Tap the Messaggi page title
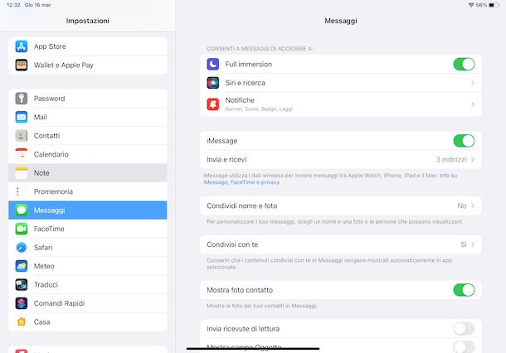The width and height of the screenshot is (506, 353). 341,21
